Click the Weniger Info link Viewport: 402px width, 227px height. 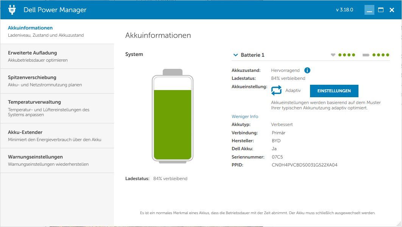[245, 116]
